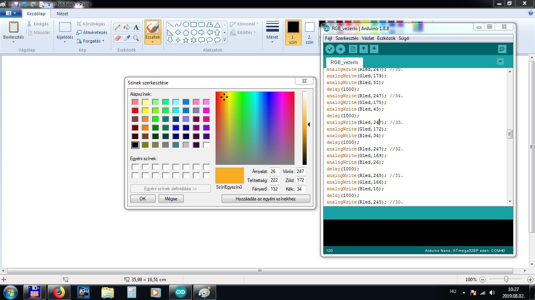
Task: Switch to the Nézet ribbon tab
Action: point(62,14)
